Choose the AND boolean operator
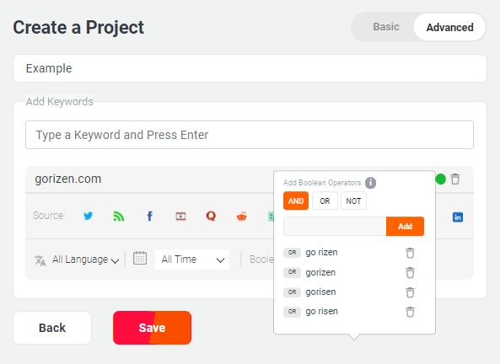Viewport: 500px width, 364px height. [x=296, y=201]
